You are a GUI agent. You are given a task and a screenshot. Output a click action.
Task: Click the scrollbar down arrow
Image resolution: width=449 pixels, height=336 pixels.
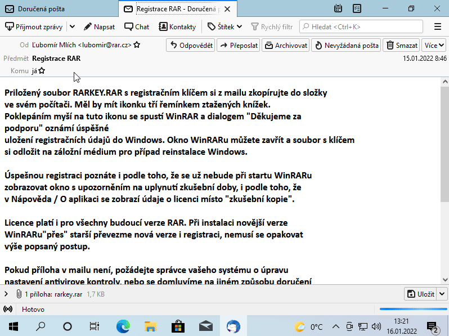coord(444,280)
